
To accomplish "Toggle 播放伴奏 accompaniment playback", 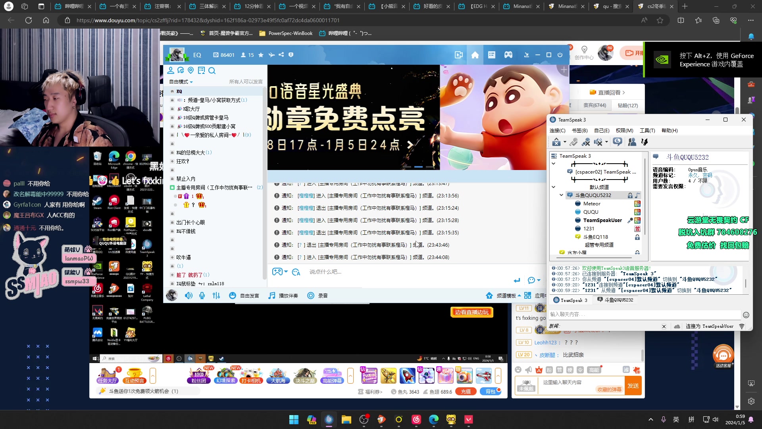I will [283, 296].
